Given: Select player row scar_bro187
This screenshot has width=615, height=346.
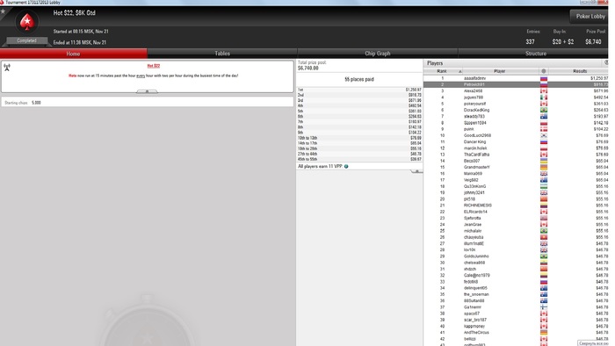Looking at the screenshot, I should click(516, 320).
